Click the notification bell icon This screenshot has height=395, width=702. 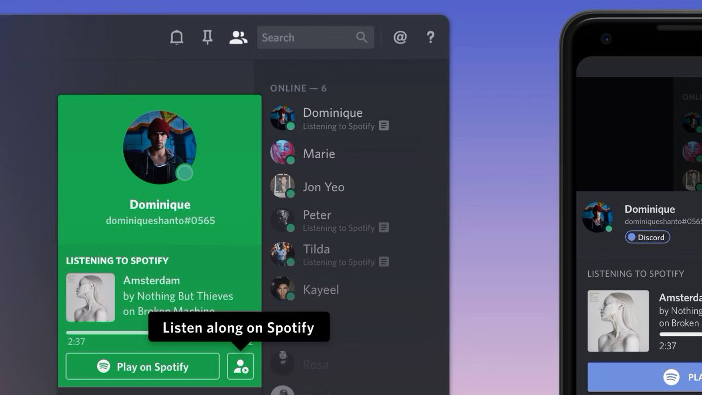[177, 37]
